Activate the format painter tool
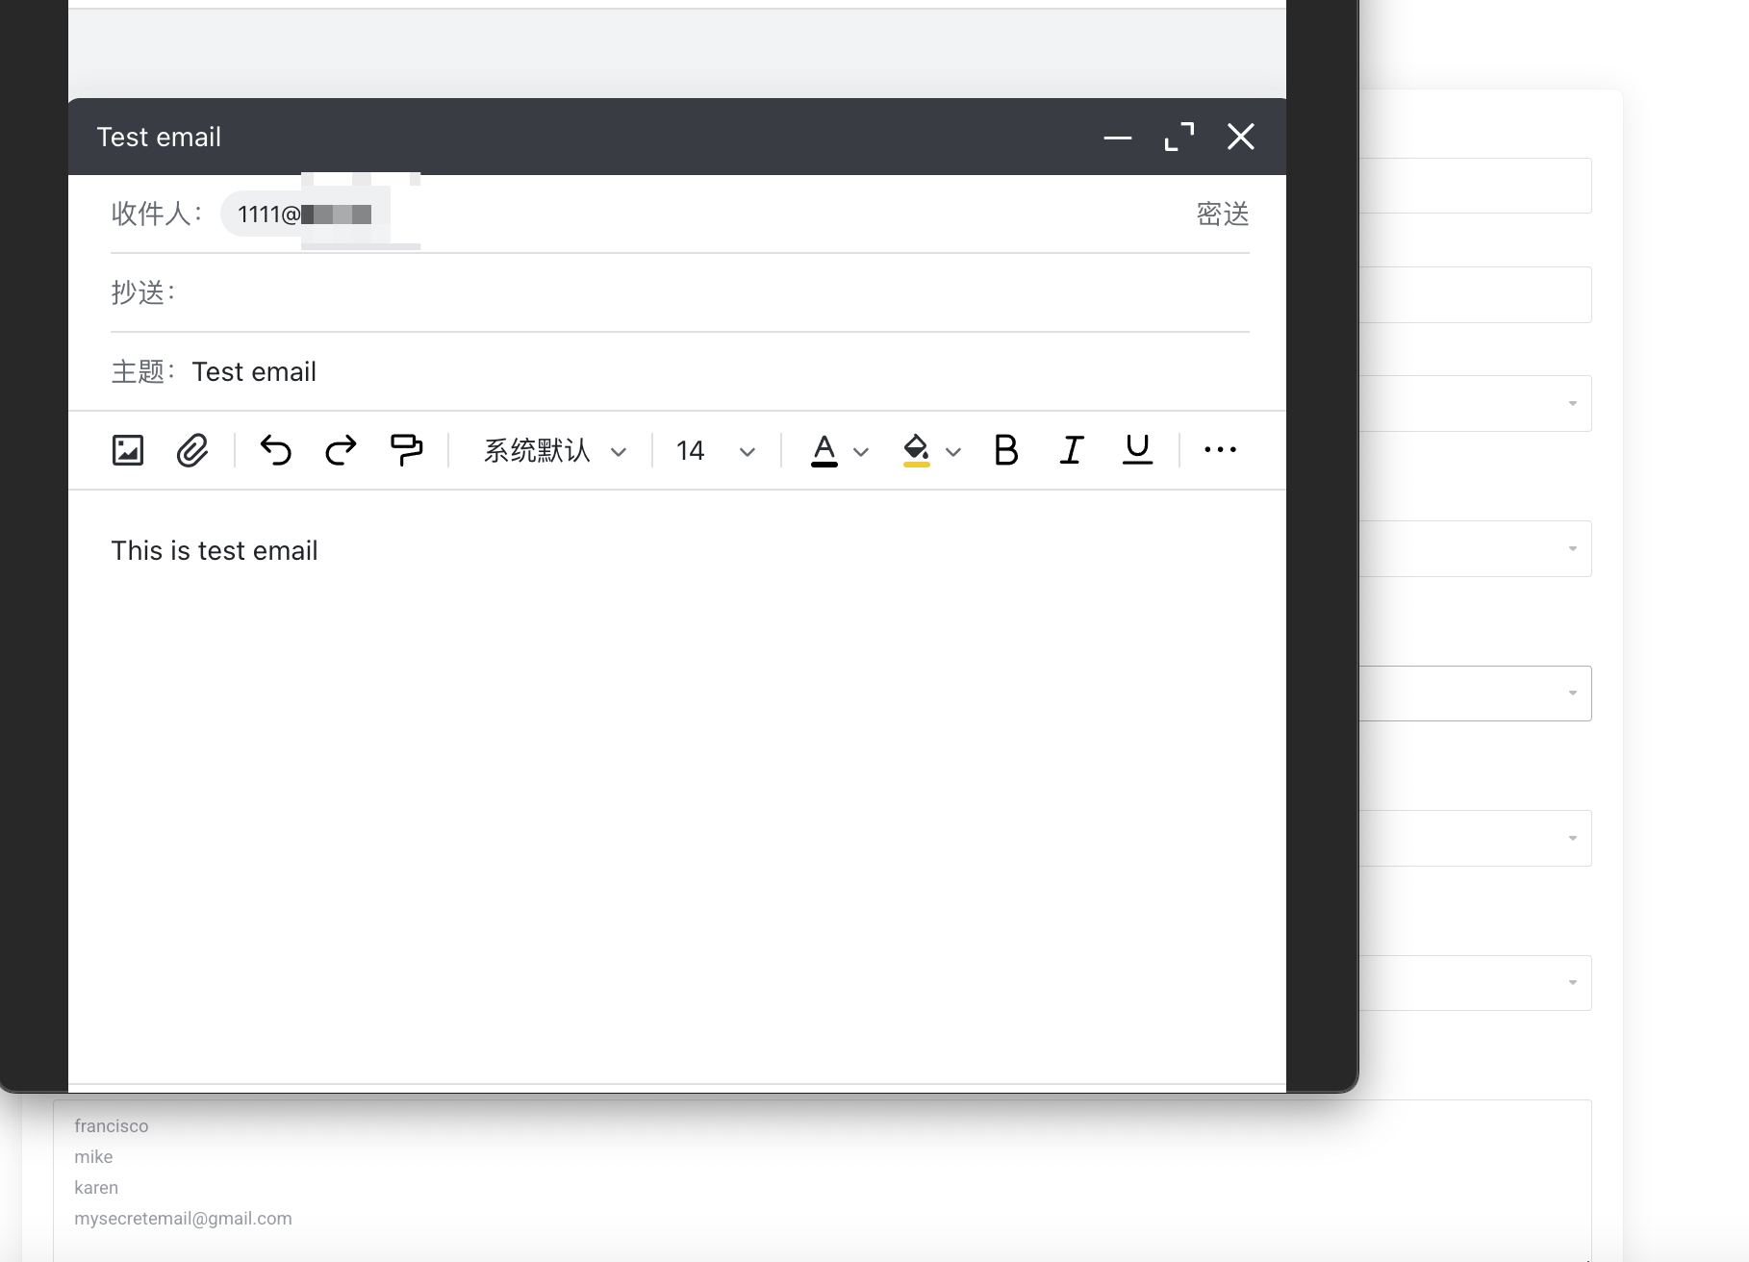This screenshot has height=1262, width=1749. coord(406,450)
